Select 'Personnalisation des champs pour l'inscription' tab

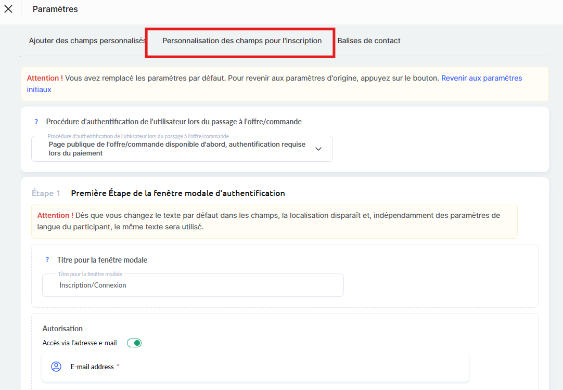point(241,41)
